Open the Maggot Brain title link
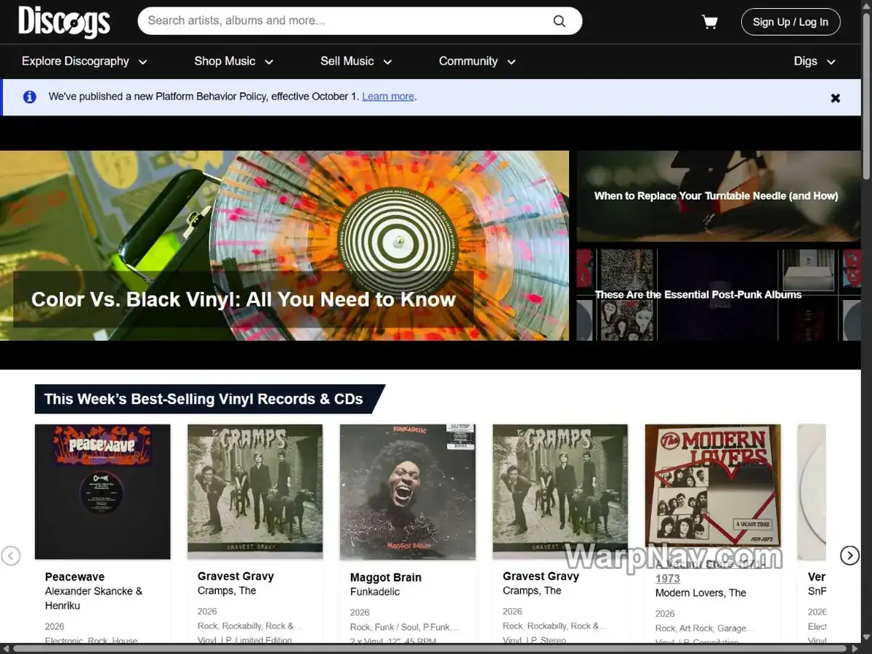Screen dimensions: 872x654 click(x=386, y=578)
